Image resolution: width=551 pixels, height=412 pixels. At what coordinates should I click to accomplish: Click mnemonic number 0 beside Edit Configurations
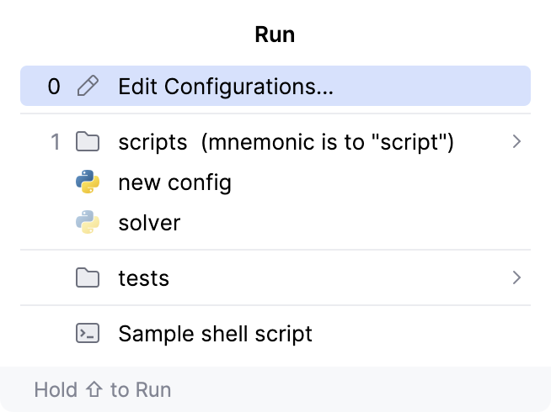pos(54,86)
